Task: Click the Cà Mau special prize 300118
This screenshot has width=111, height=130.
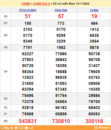Action: (94, 121)
